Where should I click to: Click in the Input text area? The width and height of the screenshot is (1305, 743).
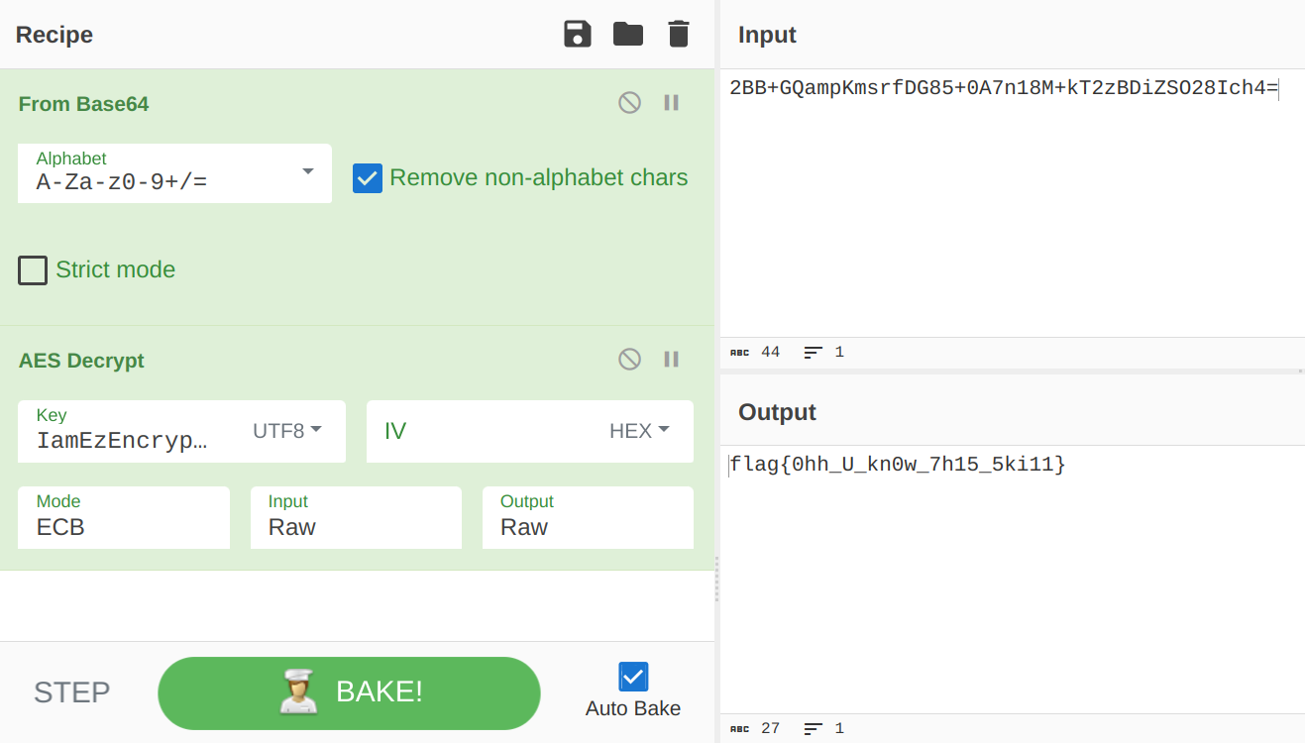click(x=1011, y=198)
